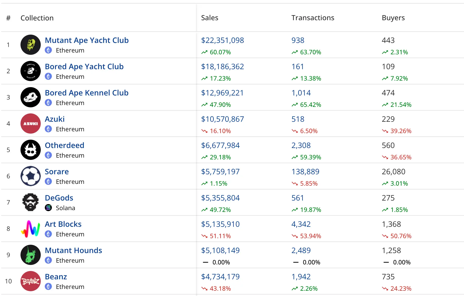Click the # rank column header

(x=8, y=18)
